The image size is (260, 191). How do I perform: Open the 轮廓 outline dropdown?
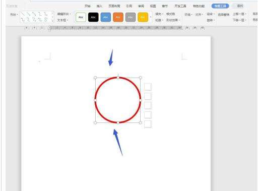[x=159, y=20]
